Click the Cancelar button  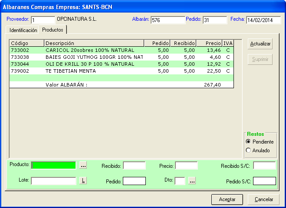[264, 199]
